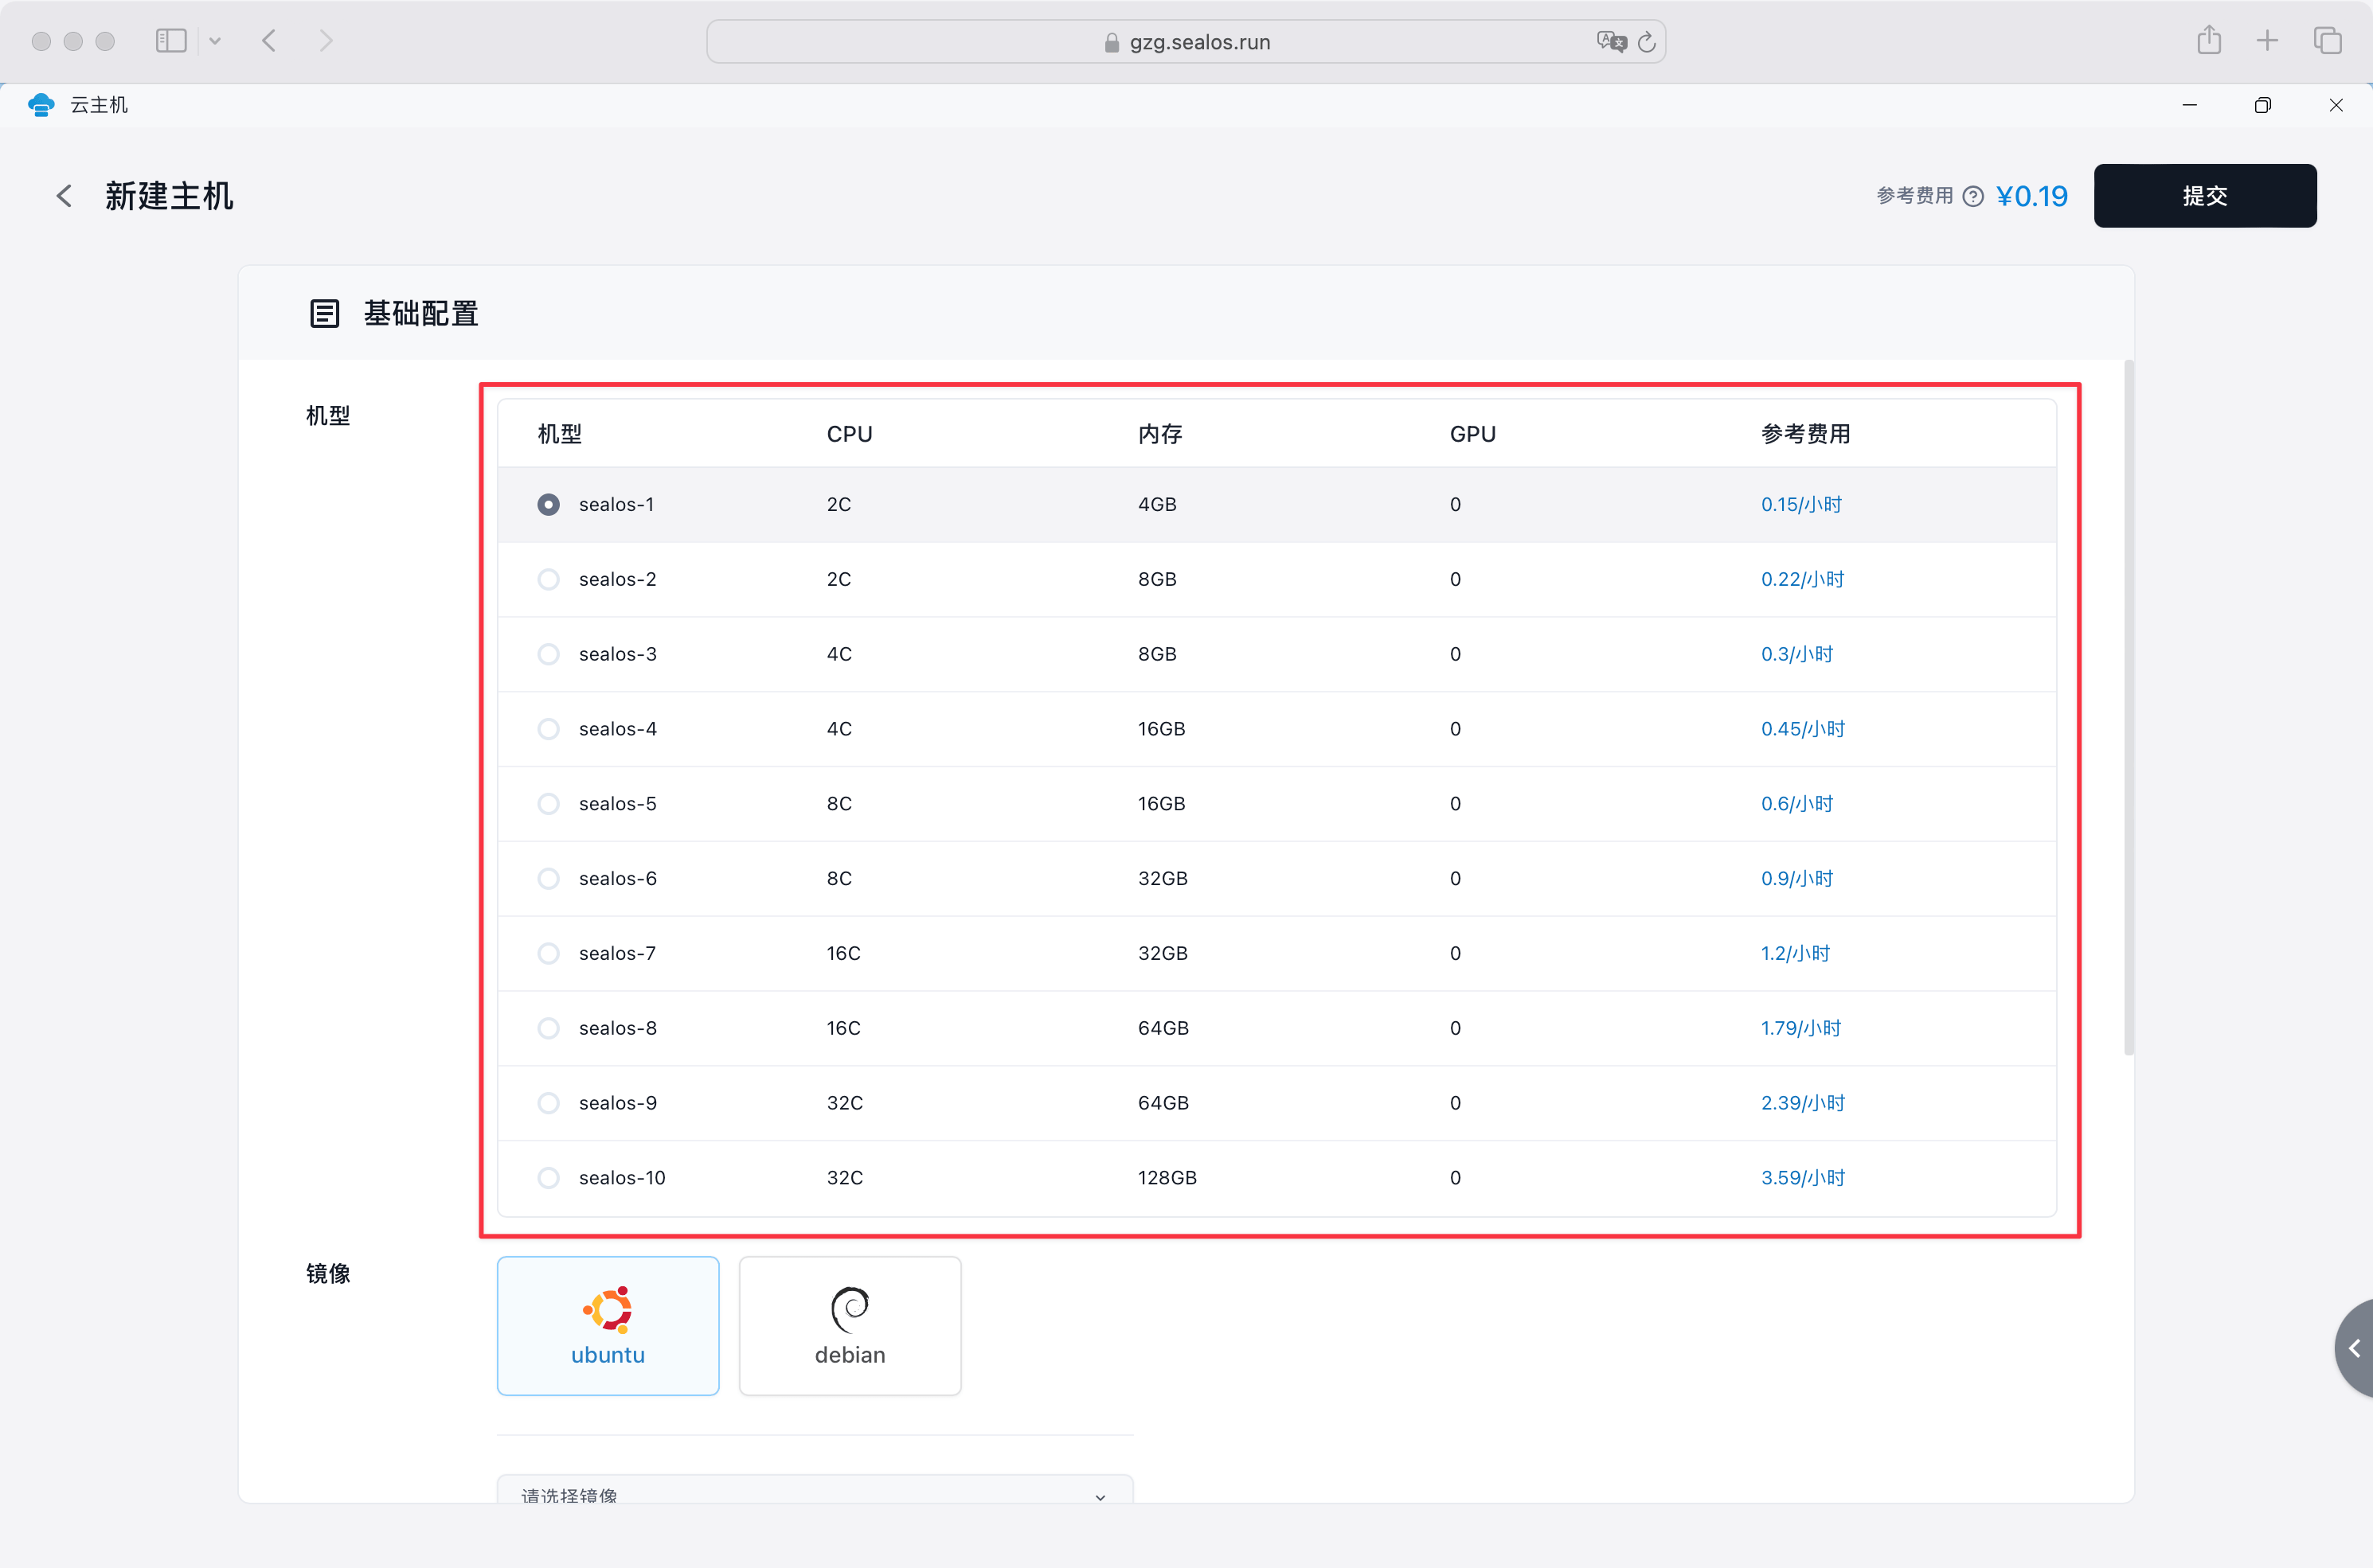Close the 云主机 app window

(x=2335, y=105)
